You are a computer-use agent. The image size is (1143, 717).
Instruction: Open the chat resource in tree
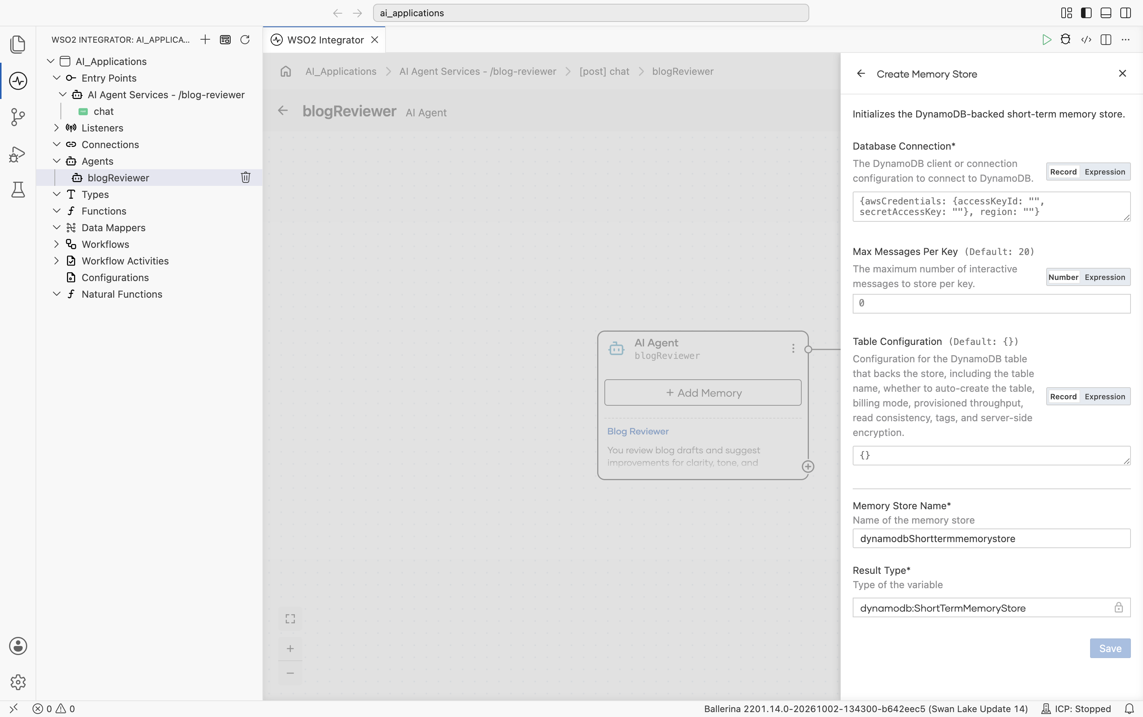104,111
